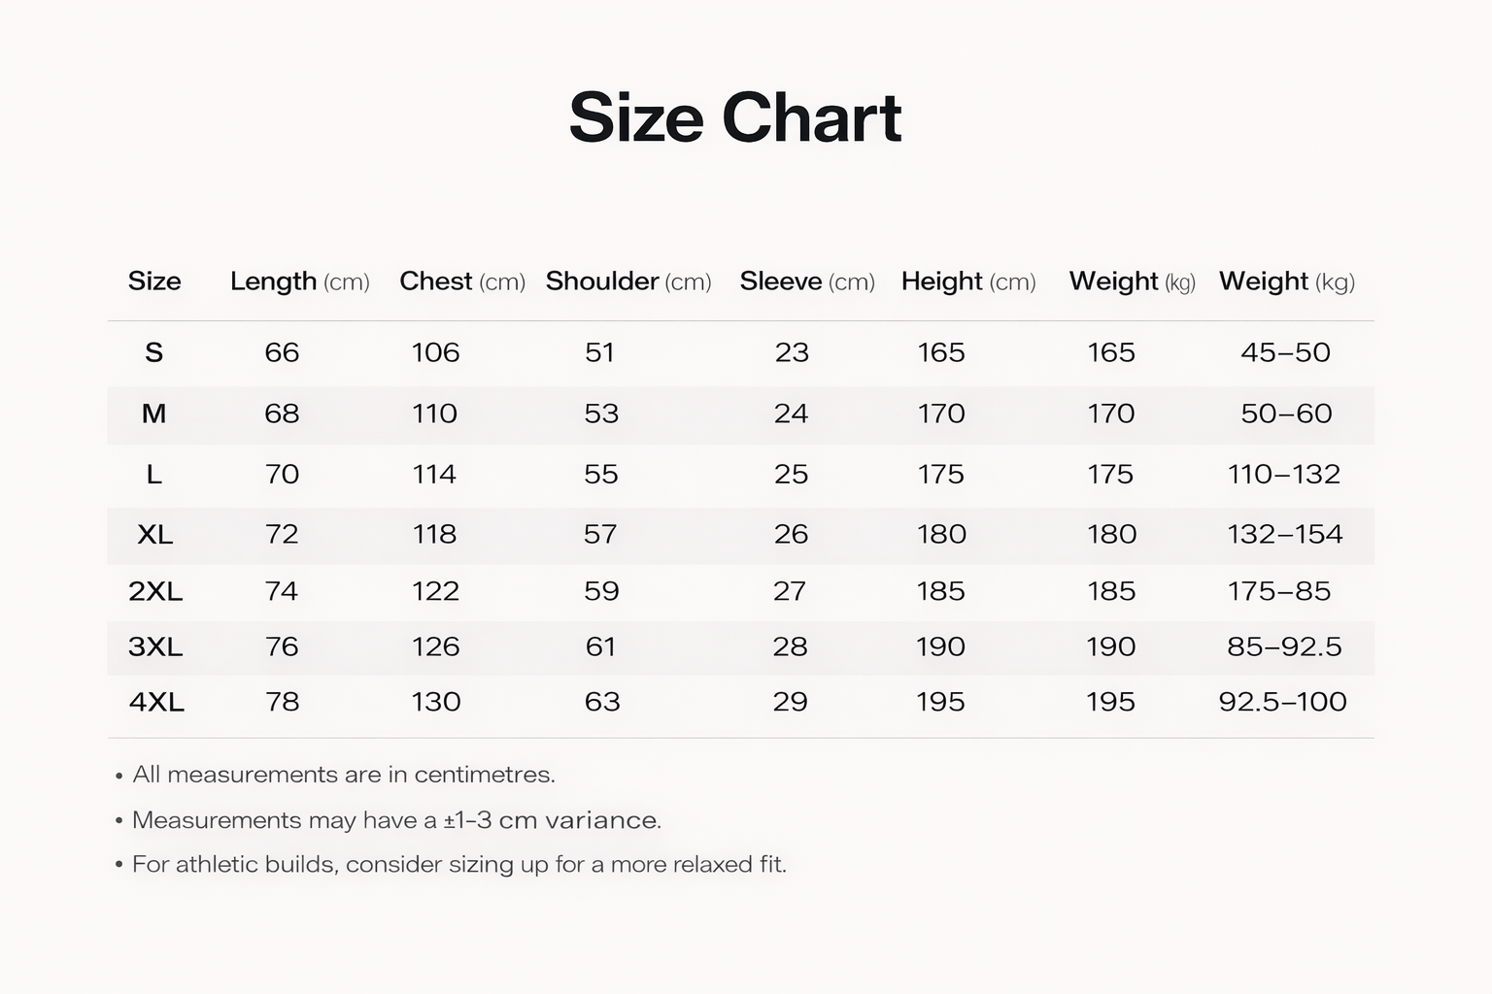Click the athletic builds sizing note
1492x994 pixels.
[458, 864]
